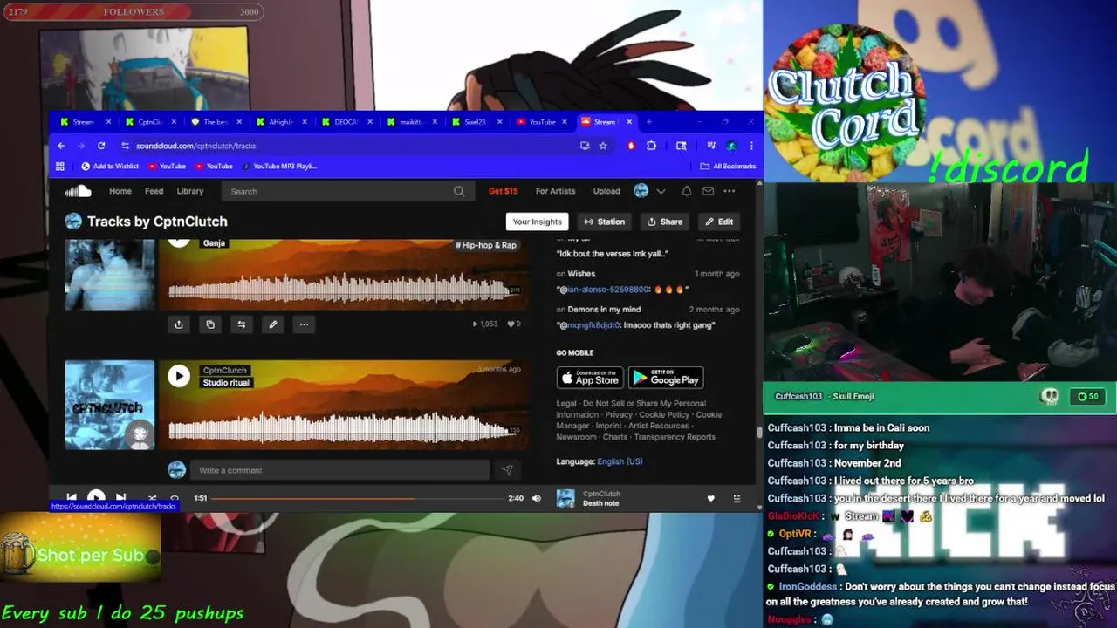The width and height of the screenshot is (1117, 628).
Task: Open a new browser tab
Action: (x=648, y=122)
